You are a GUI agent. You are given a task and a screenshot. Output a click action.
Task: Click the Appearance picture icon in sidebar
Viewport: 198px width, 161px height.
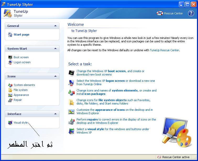[x=10, y=95]
